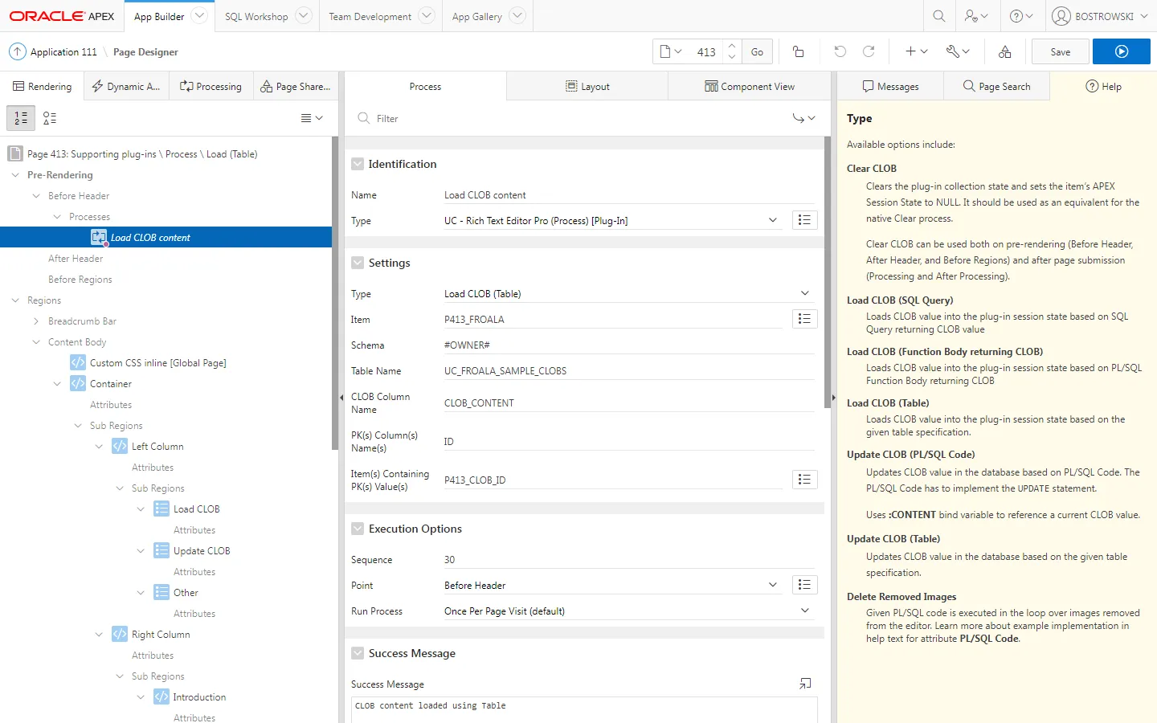The width and height of the screenshot is (1157, 723).
Task: Collapse the Pre-Rendering tree node
Action: 15,175
